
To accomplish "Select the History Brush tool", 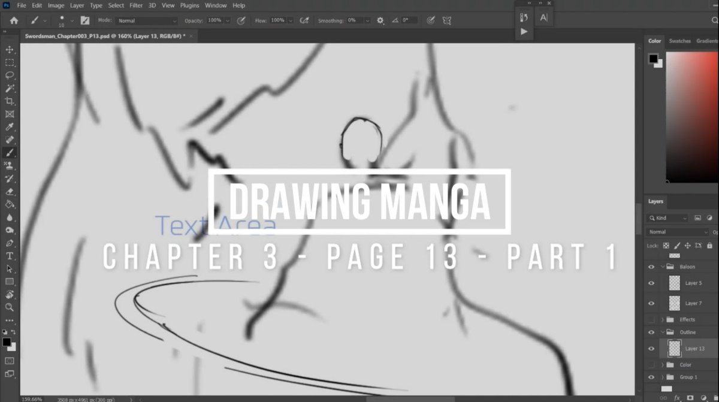I will pos(10,178).
